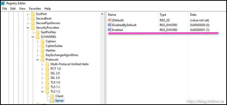Select the CipherSuites key in tree

pos(54,46)
